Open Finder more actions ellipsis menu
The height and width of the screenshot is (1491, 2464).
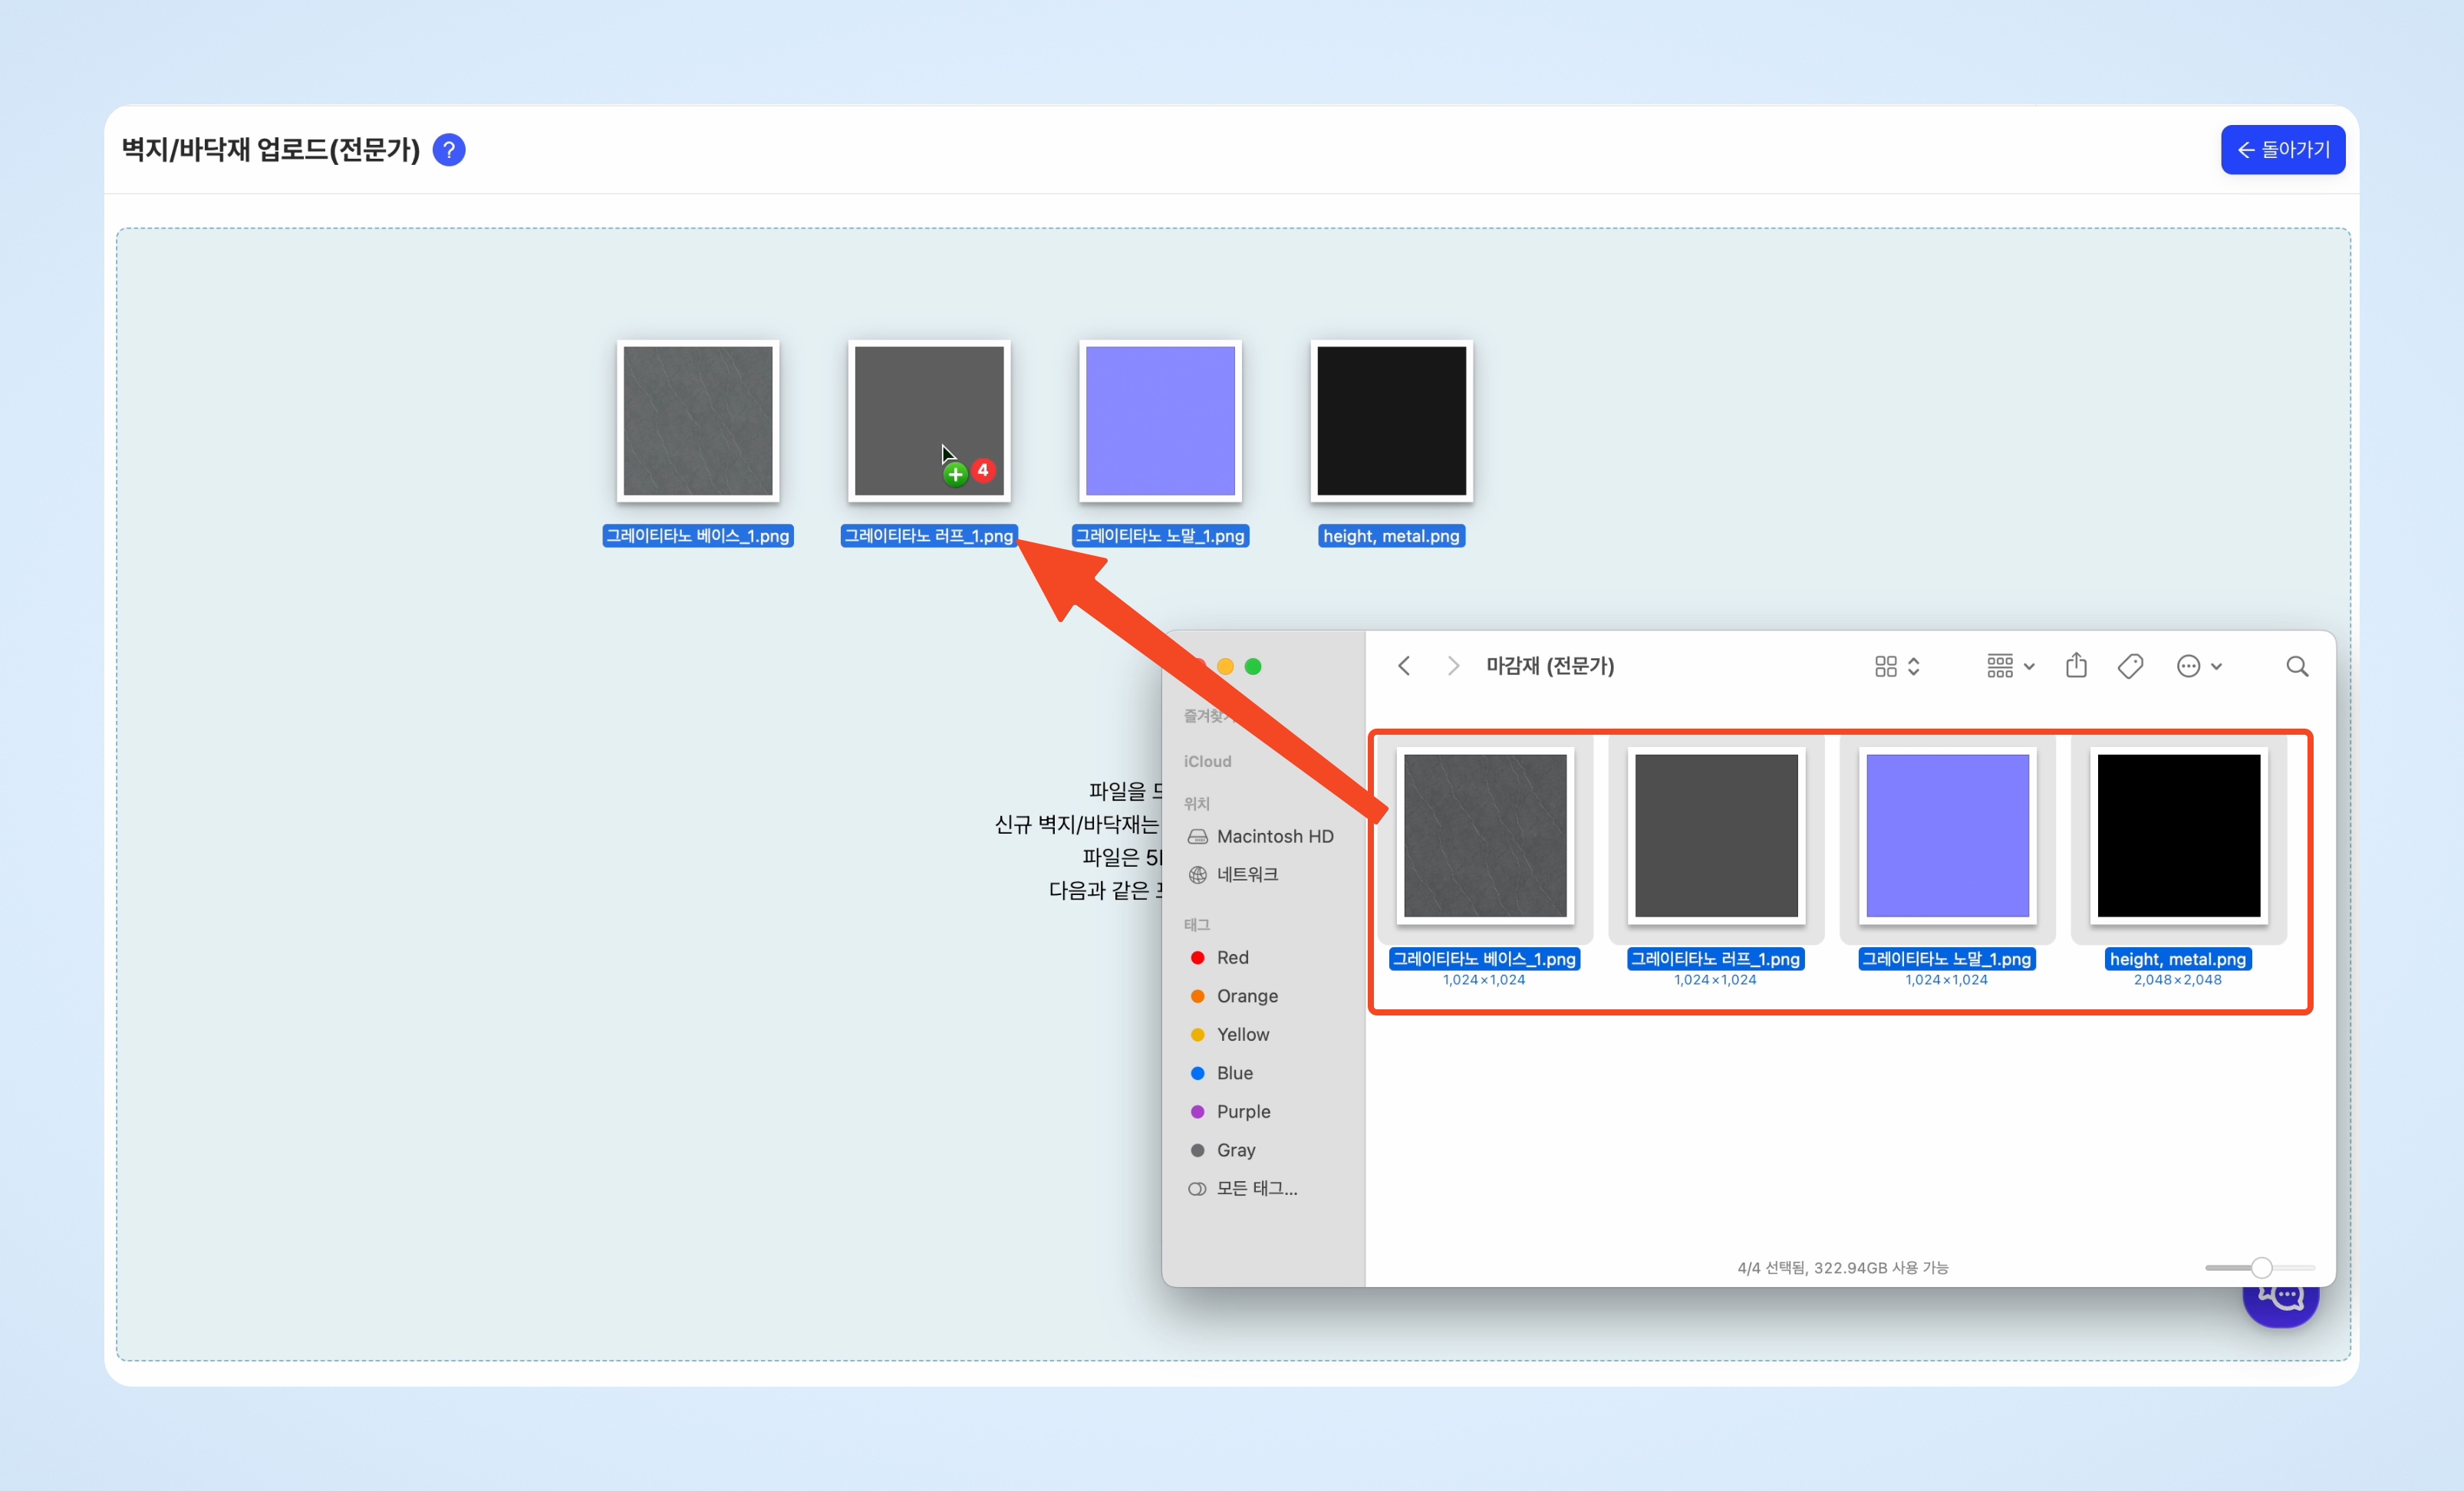[2199, 666]
